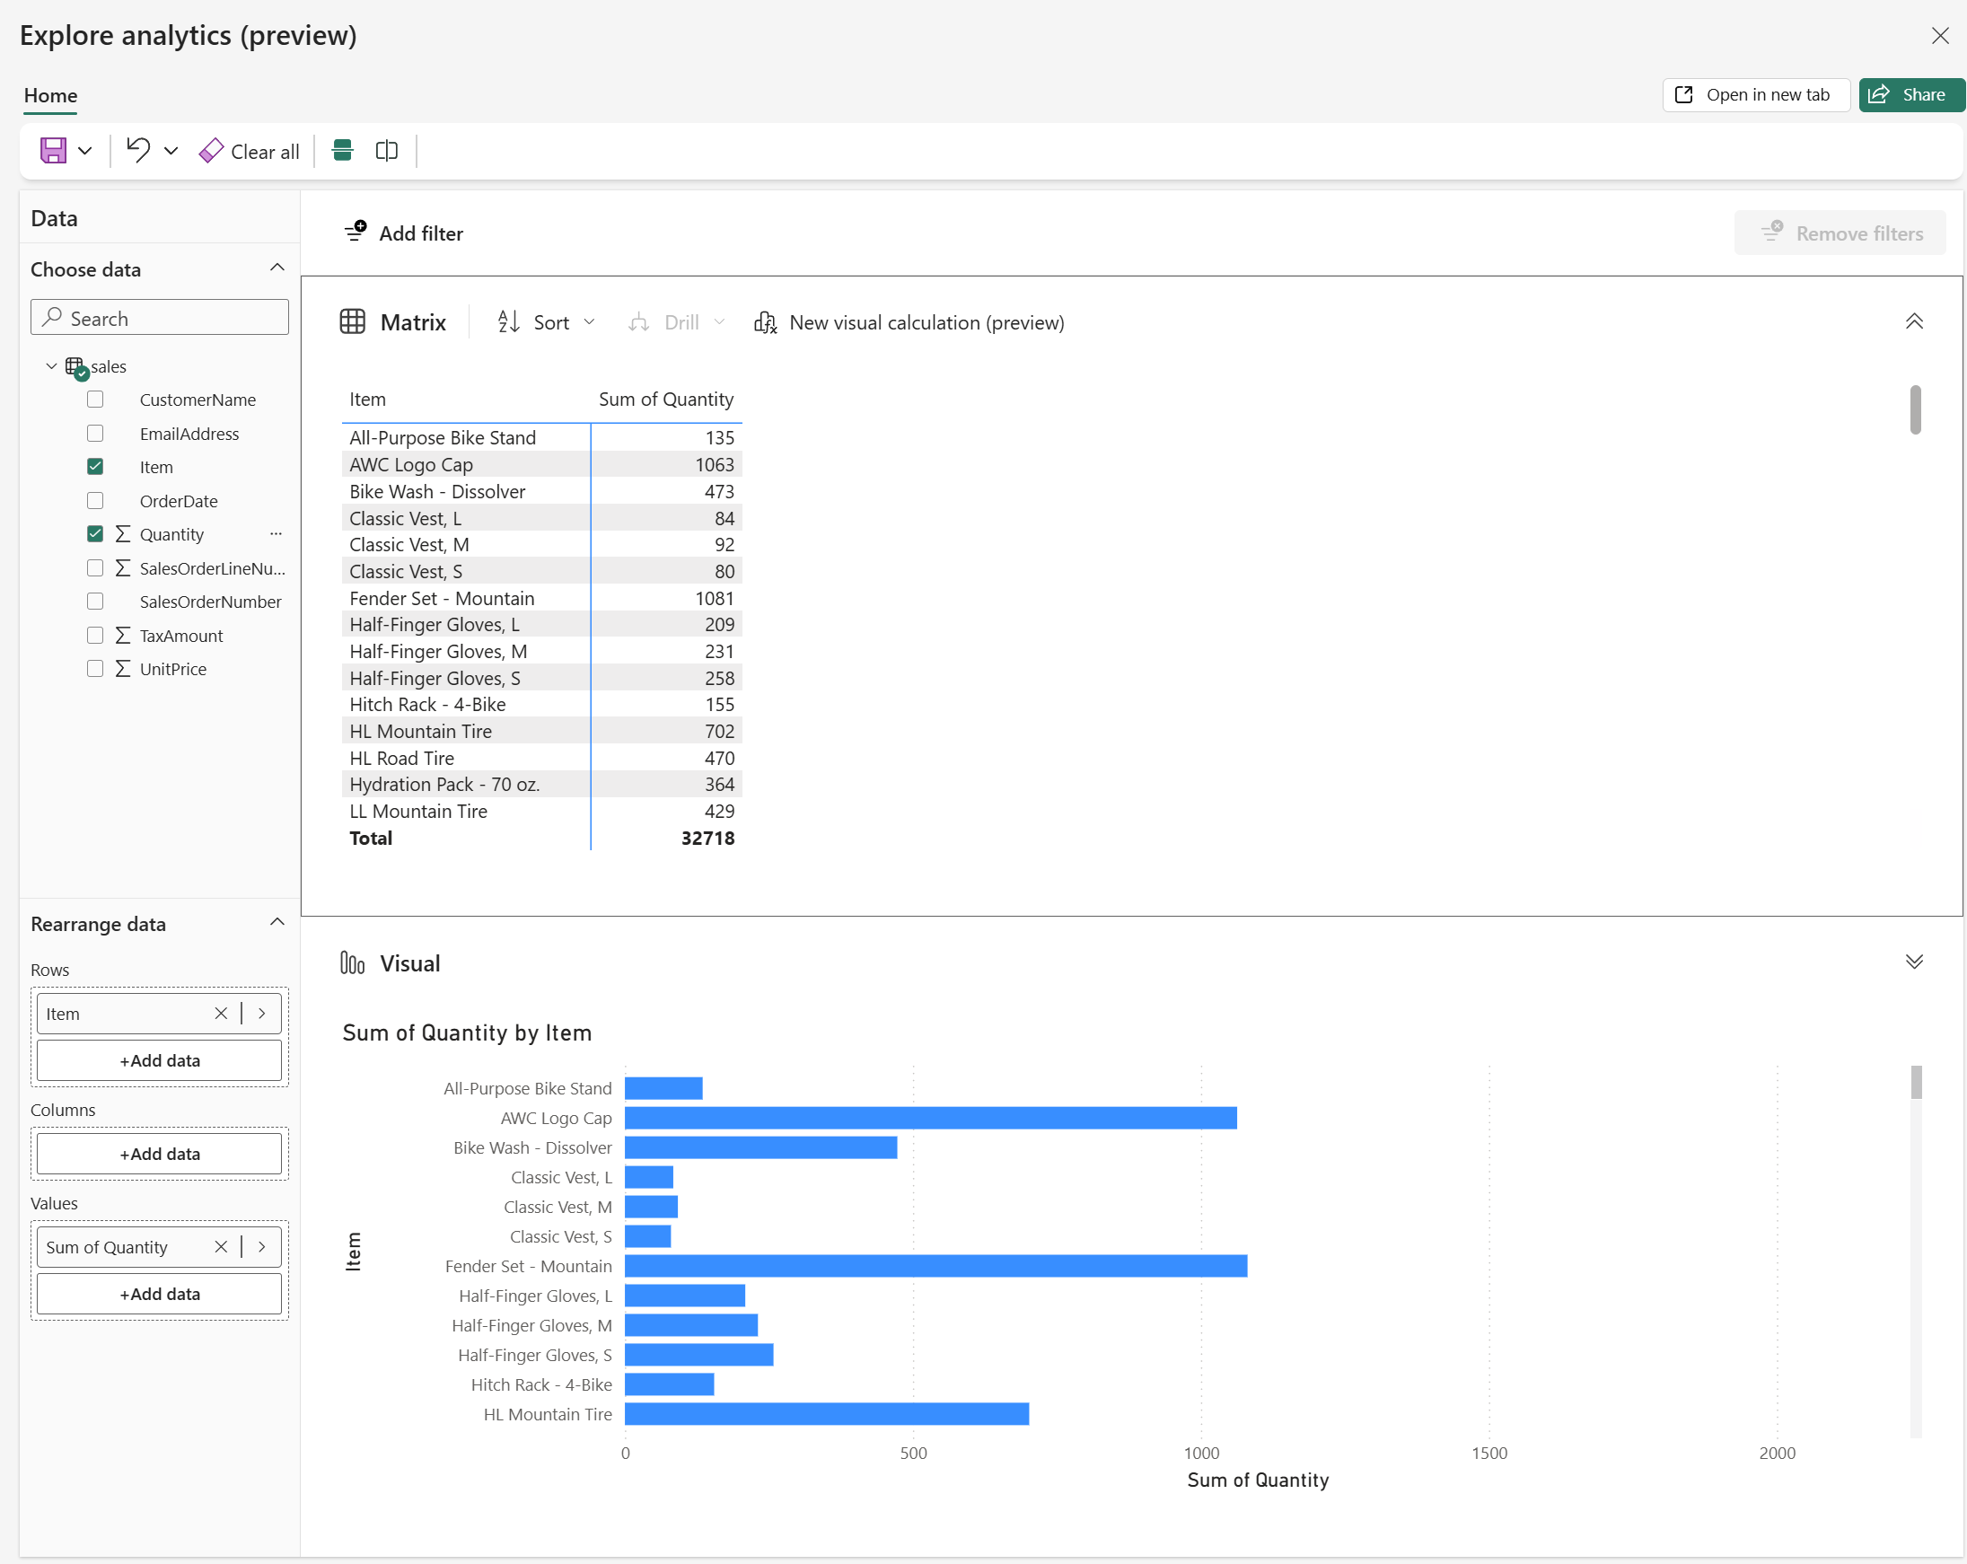The height and width of the screenshot is (1564, 1967).
Task: Collapse the Choose data section
Action: [277, 268]
